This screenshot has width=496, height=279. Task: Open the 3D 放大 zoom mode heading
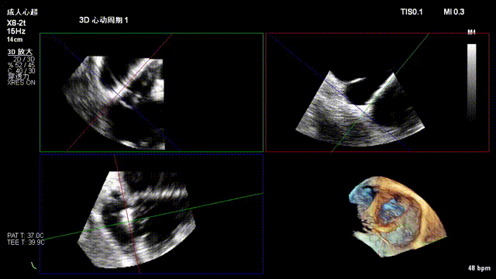click(x=20, y=52)
